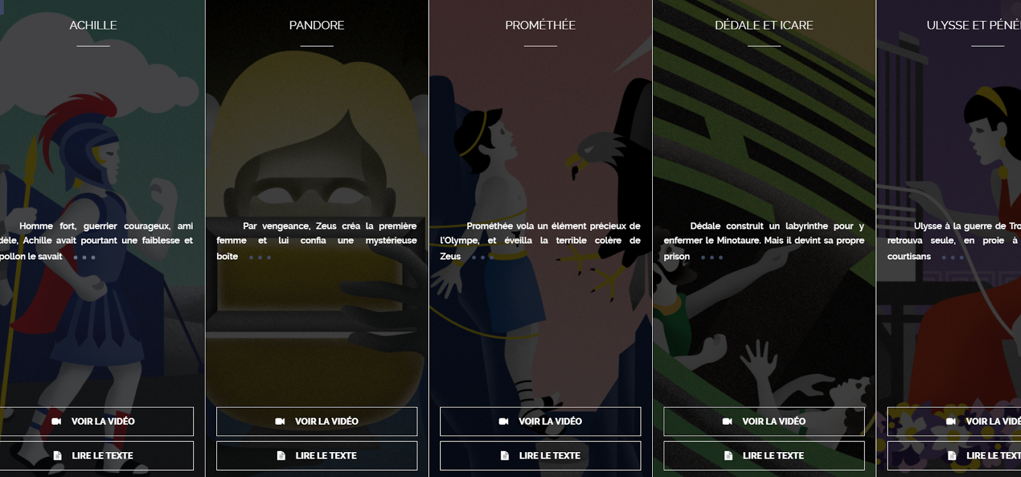Open Lire le texte for Prométhée
Screen dimensions: 1021x477
pyautogui.click(x=540, y=456)
